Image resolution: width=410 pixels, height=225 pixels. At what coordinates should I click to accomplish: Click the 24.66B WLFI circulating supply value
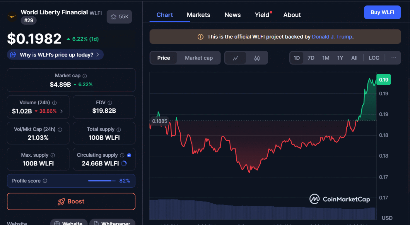click(x=100, y=163)
